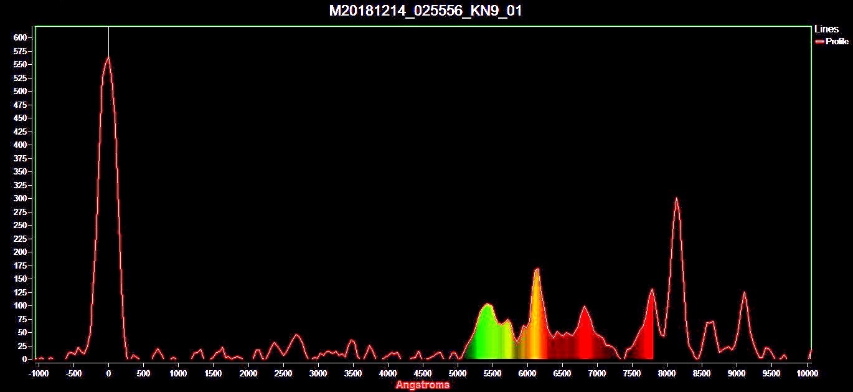Click the top of the tallest peak at 0 Angstroms
Screen dimensions: 853x392
(108, 58)
